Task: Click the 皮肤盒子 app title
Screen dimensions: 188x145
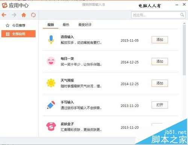Action: coord(67,124)
